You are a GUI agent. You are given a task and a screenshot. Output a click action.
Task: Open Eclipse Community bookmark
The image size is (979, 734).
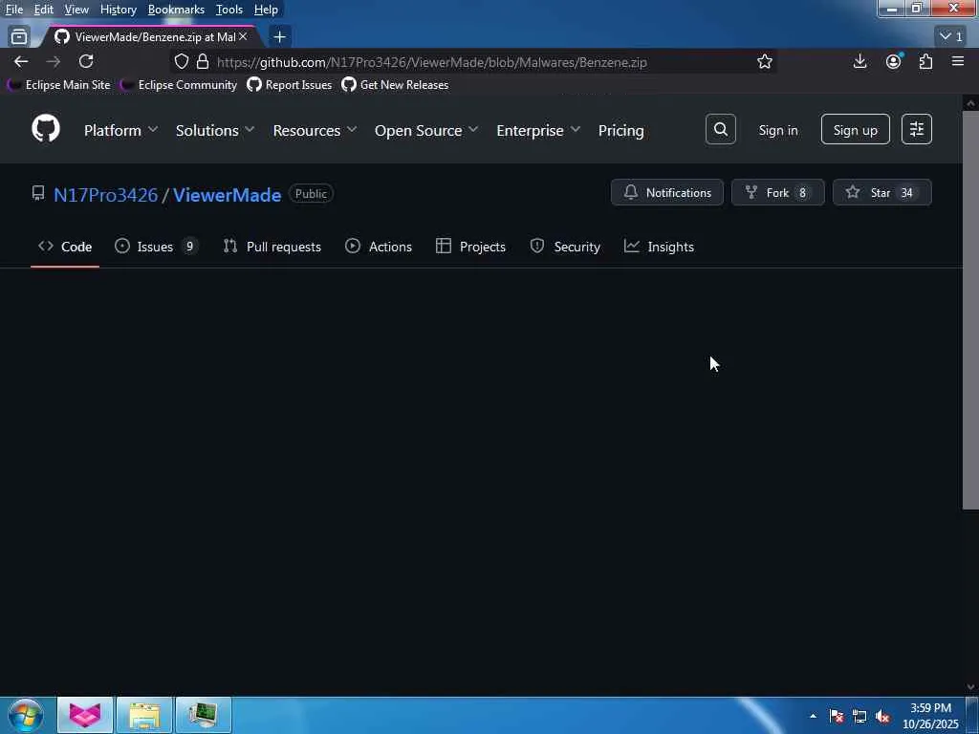coord(179,85)
